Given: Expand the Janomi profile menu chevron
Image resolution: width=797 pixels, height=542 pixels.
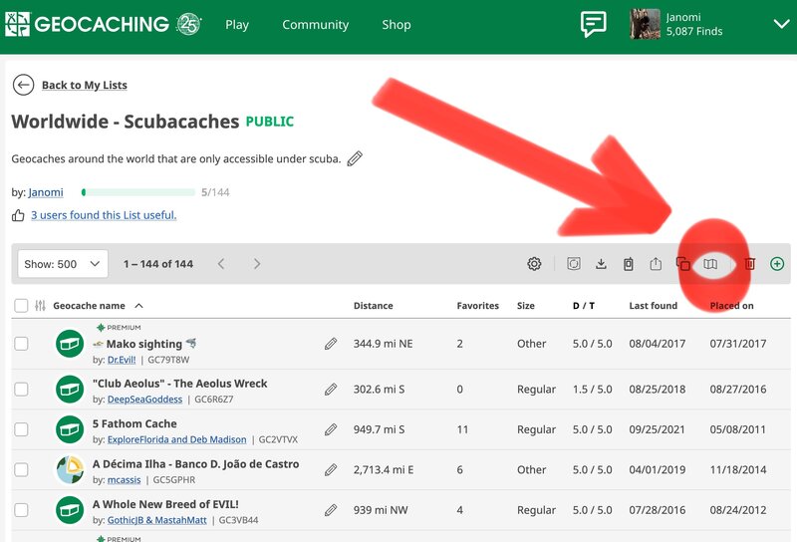Looking at the screenshot, I should pyautogui.click(x=780, y=25).
